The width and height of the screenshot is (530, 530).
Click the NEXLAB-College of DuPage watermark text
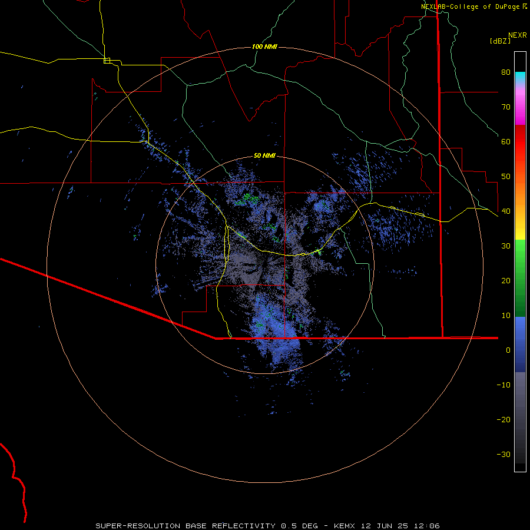tap(470, 6)
